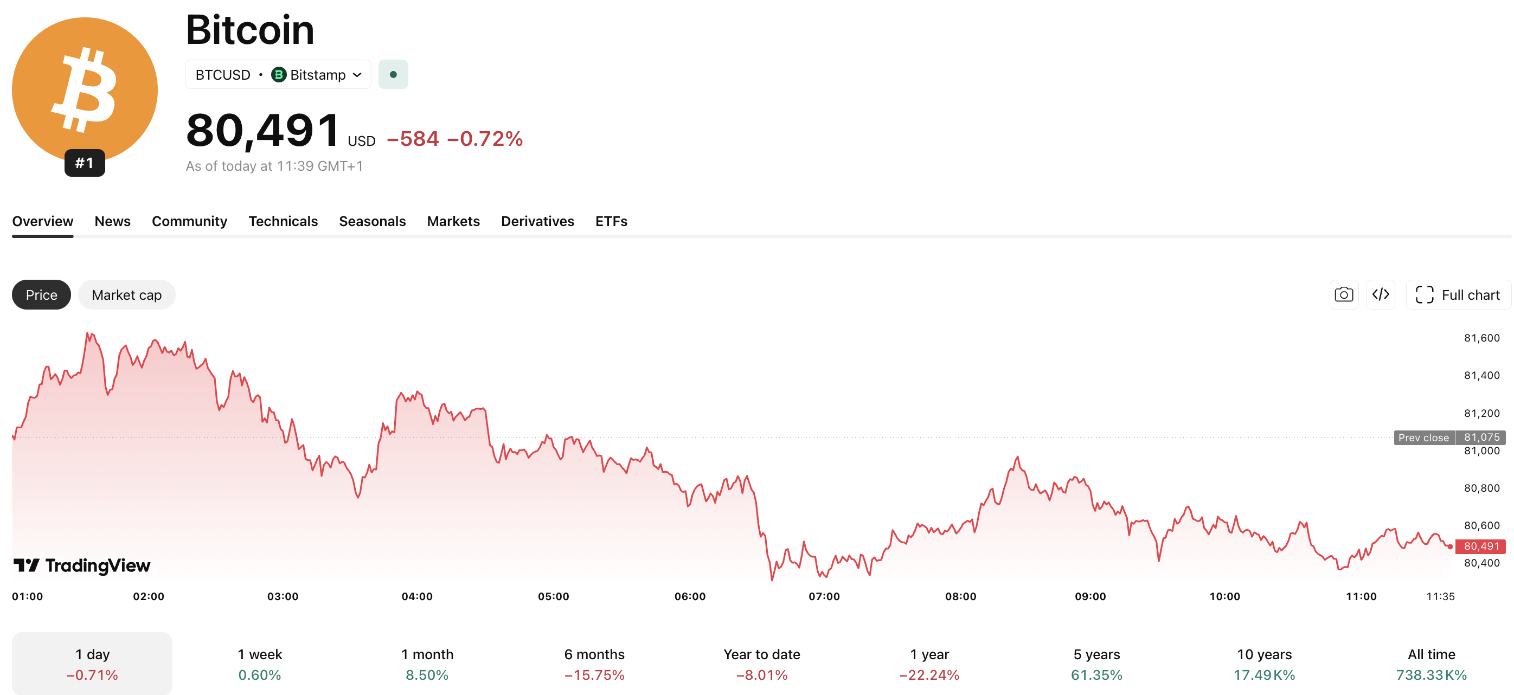Click the #1 rank badge
The image size is (1514, 695).
[85, 163]
